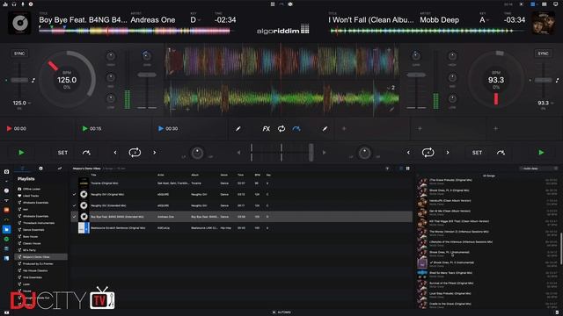
Task: Start playback on deck 1 with the green play button
Action: tap(21, 153)
